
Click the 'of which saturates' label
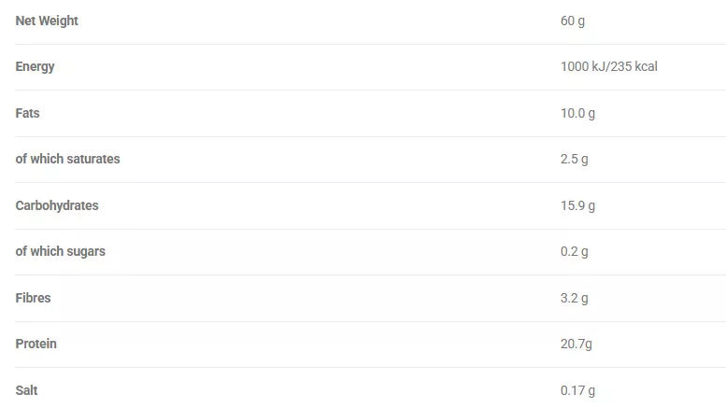67,159
